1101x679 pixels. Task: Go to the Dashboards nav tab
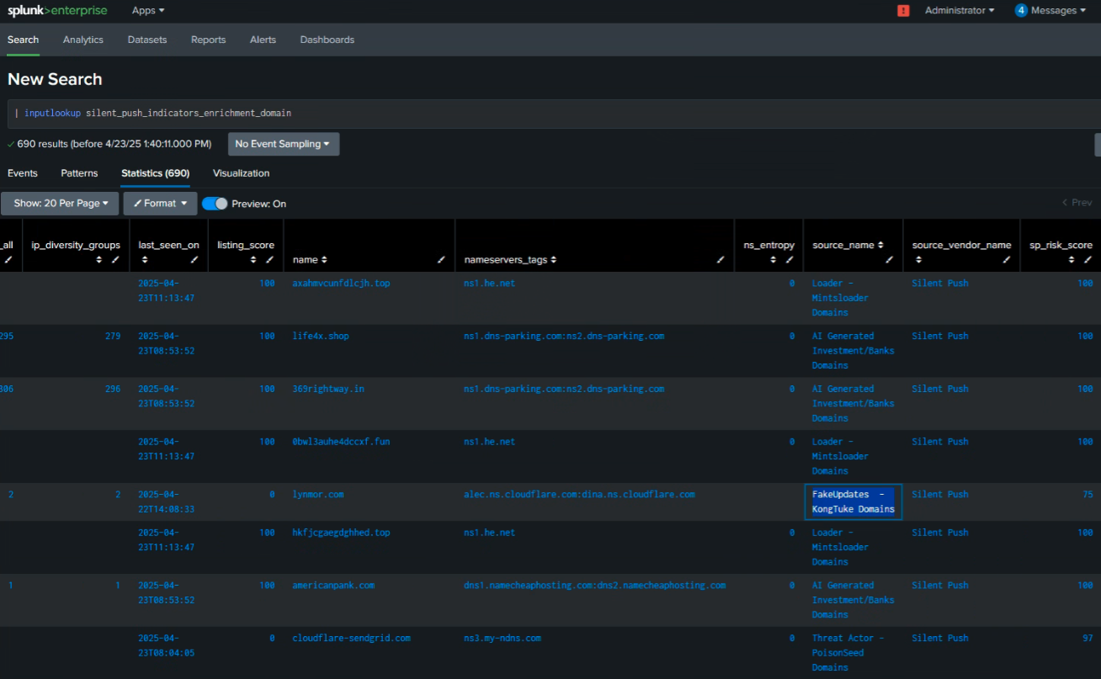click(x=327, y=40)
